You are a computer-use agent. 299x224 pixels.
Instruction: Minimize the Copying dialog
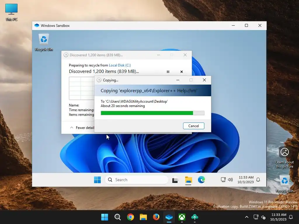tap(178, 80)
